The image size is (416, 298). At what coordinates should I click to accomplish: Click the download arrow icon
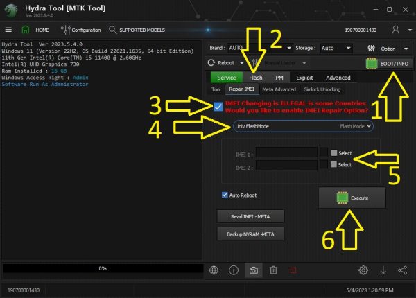click(383, 270)
